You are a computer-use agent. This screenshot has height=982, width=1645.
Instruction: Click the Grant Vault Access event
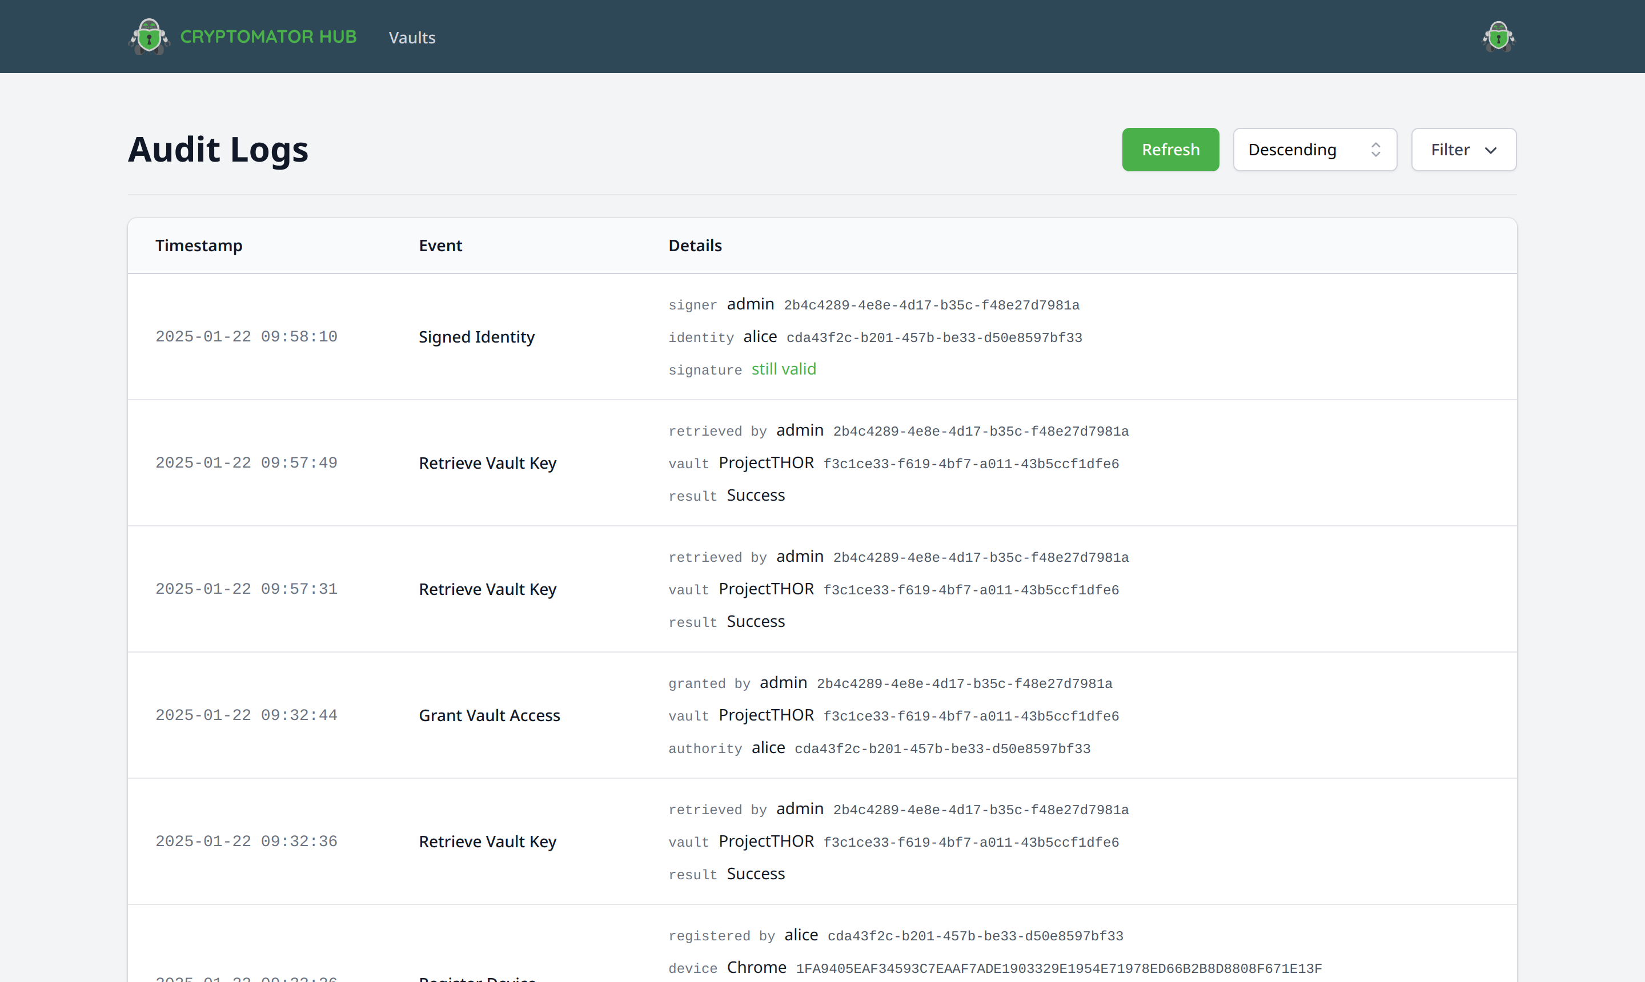pos(490,715)
